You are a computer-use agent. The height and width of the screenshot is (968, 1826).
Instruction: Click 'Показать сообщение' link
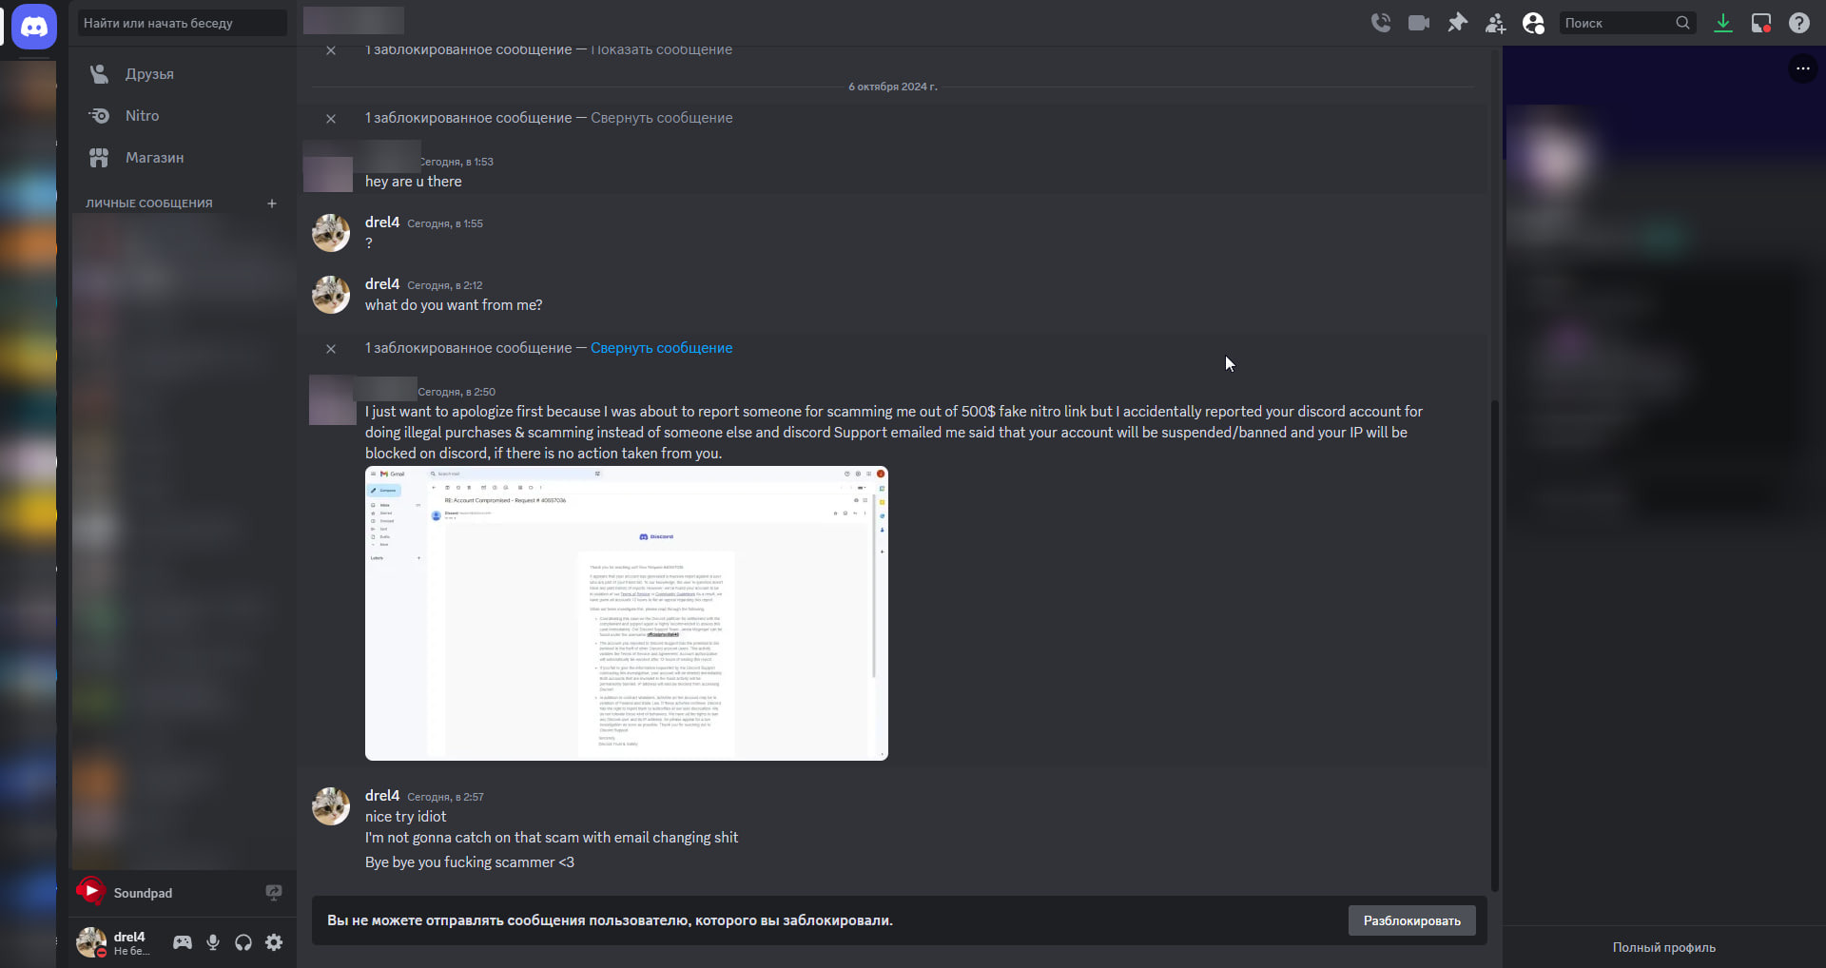point(661,49)
